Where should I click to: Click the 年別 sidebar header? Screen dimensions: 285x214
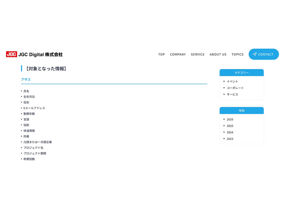coord(242,110)
